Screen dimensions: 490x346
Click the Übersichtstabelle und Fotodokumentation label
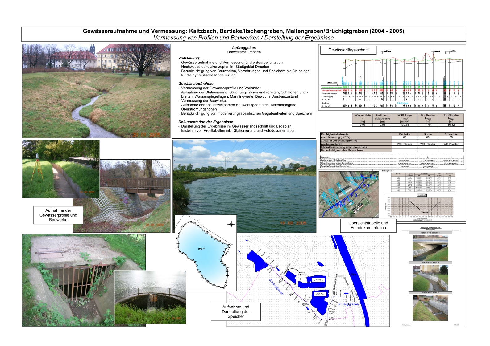[x=368, y=225]
